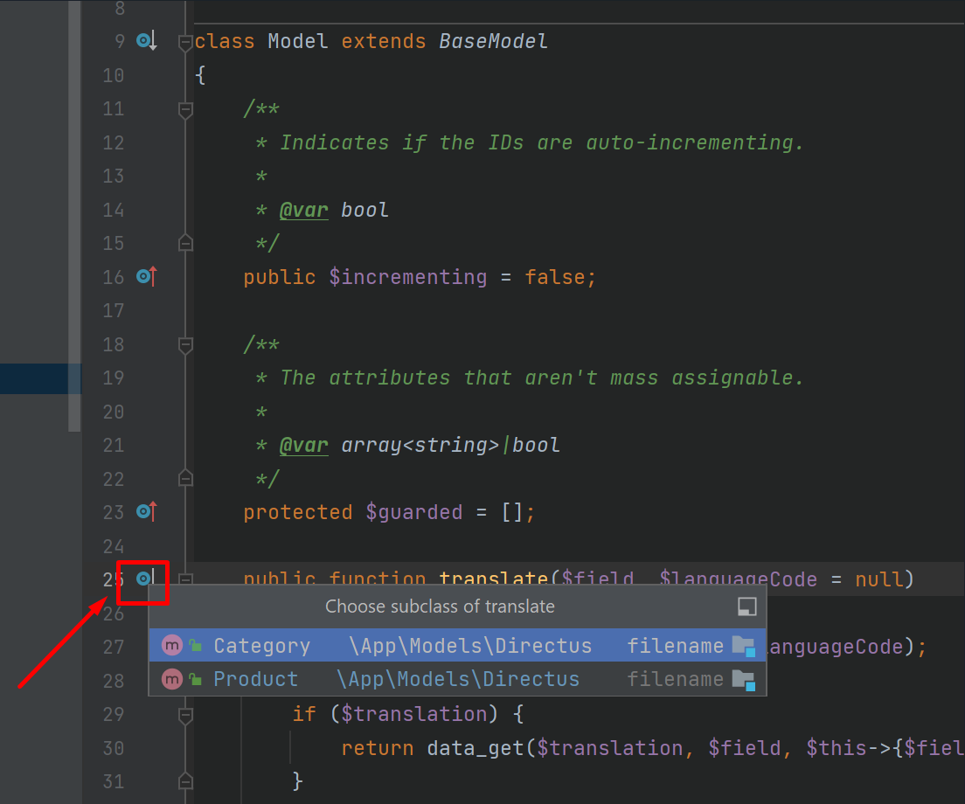Viewport: 965px width, 804px height.
Task: Click the overriding-property gutter arrow beside $incrementing
Action: click(x=145, y=276)
